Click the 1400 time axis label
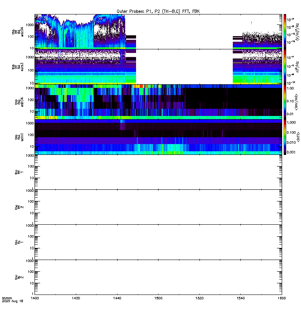Screen dimensions: 301x321 click(35, 298)
